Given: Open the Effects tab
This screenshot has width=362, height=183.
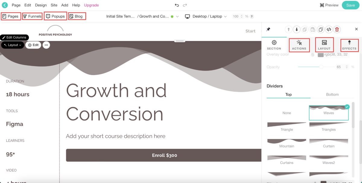Looking at the screenshot, I should pos(349,45).
